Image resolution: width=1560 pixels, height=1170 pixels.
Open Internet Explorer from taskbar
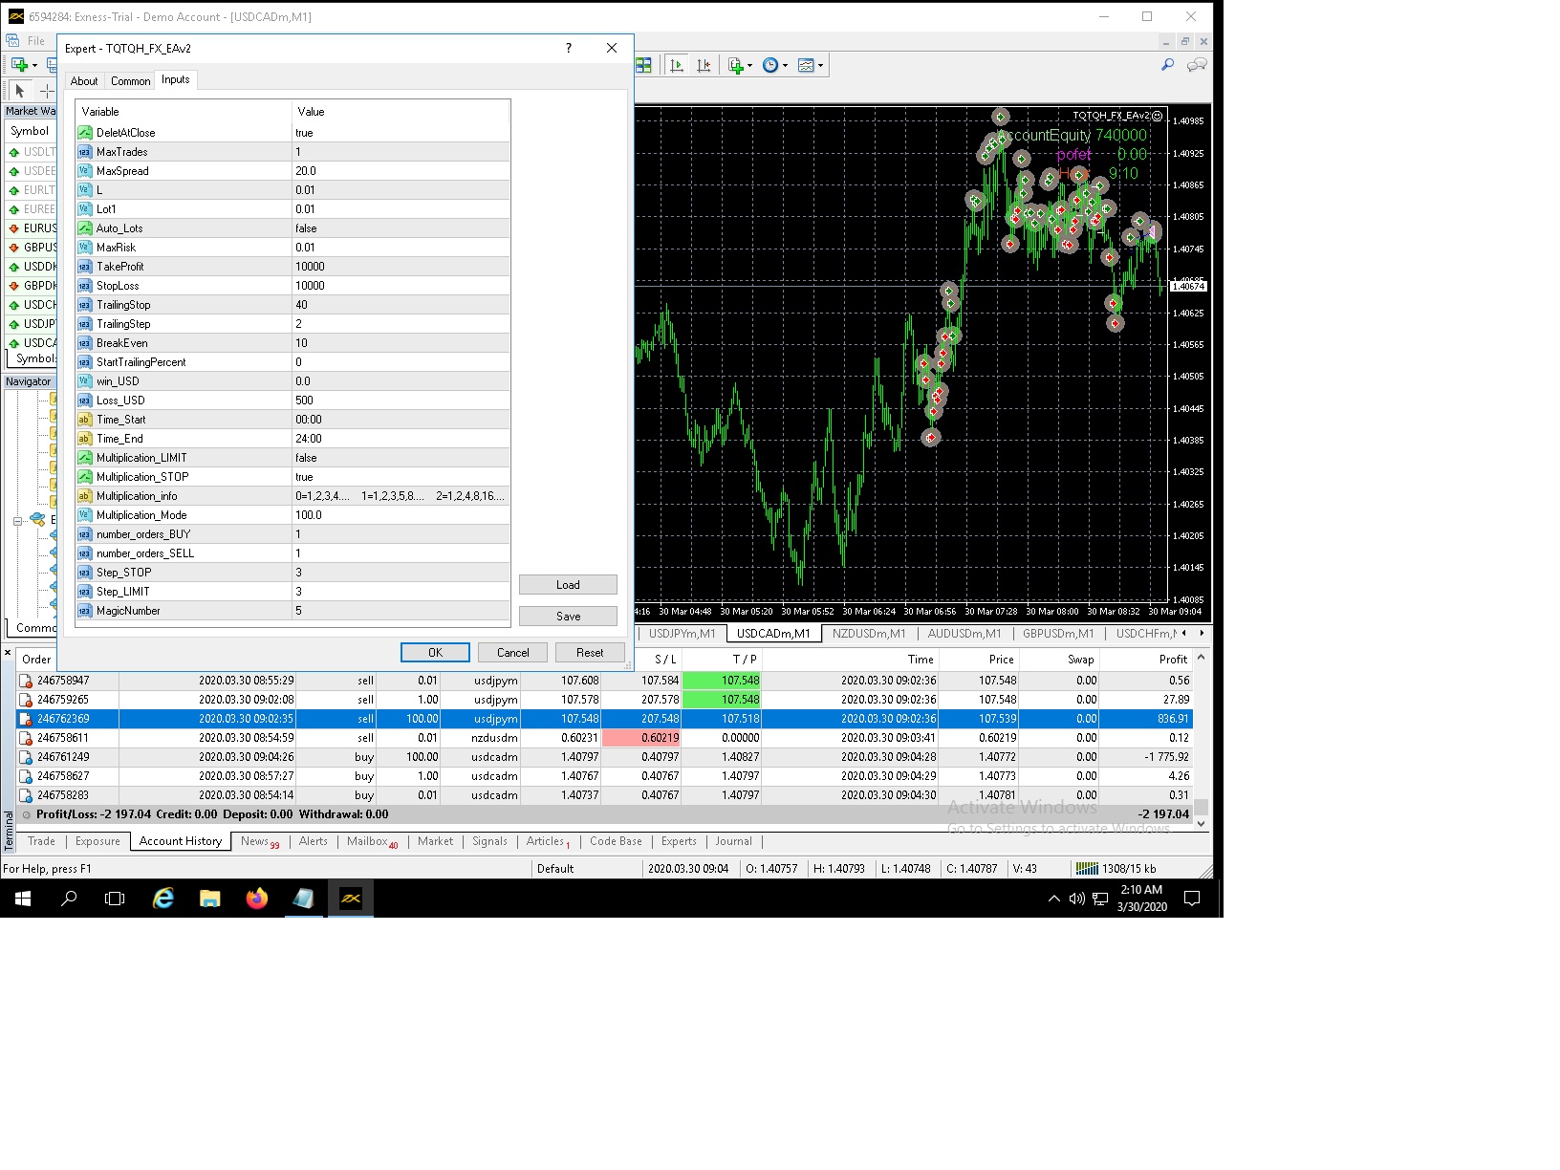click(x=163, y=899)
